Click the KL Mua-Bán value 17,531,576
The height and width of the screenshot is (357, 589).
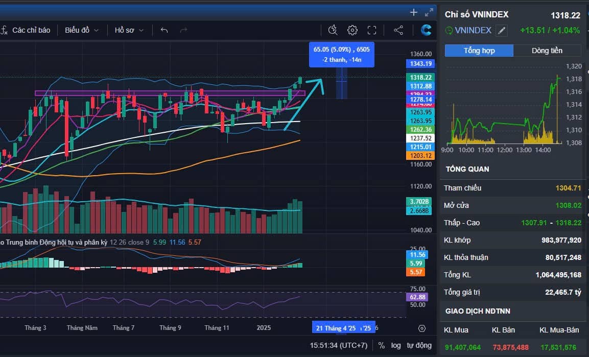coord(558,347)
